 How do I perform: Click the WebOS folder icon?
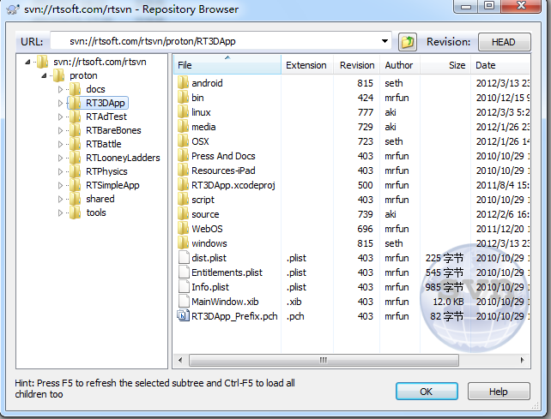point(183,229)
